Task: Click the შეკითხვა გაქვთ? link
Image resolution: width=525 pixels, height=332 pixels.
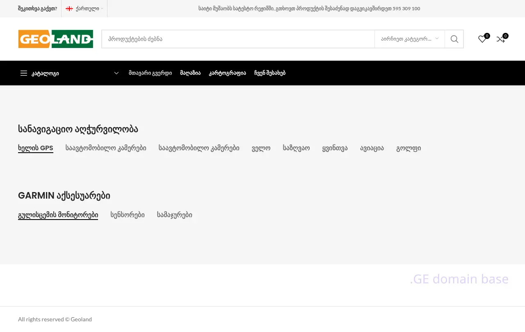Action: click(x=37, y=9)
